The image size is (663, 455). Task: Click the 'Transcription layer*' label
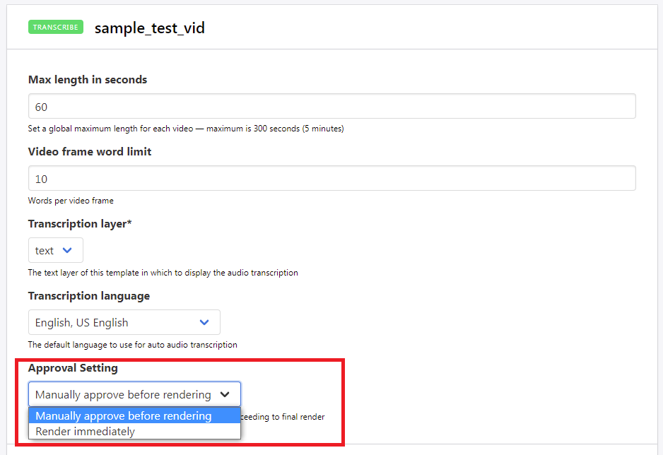coord(80,224)
